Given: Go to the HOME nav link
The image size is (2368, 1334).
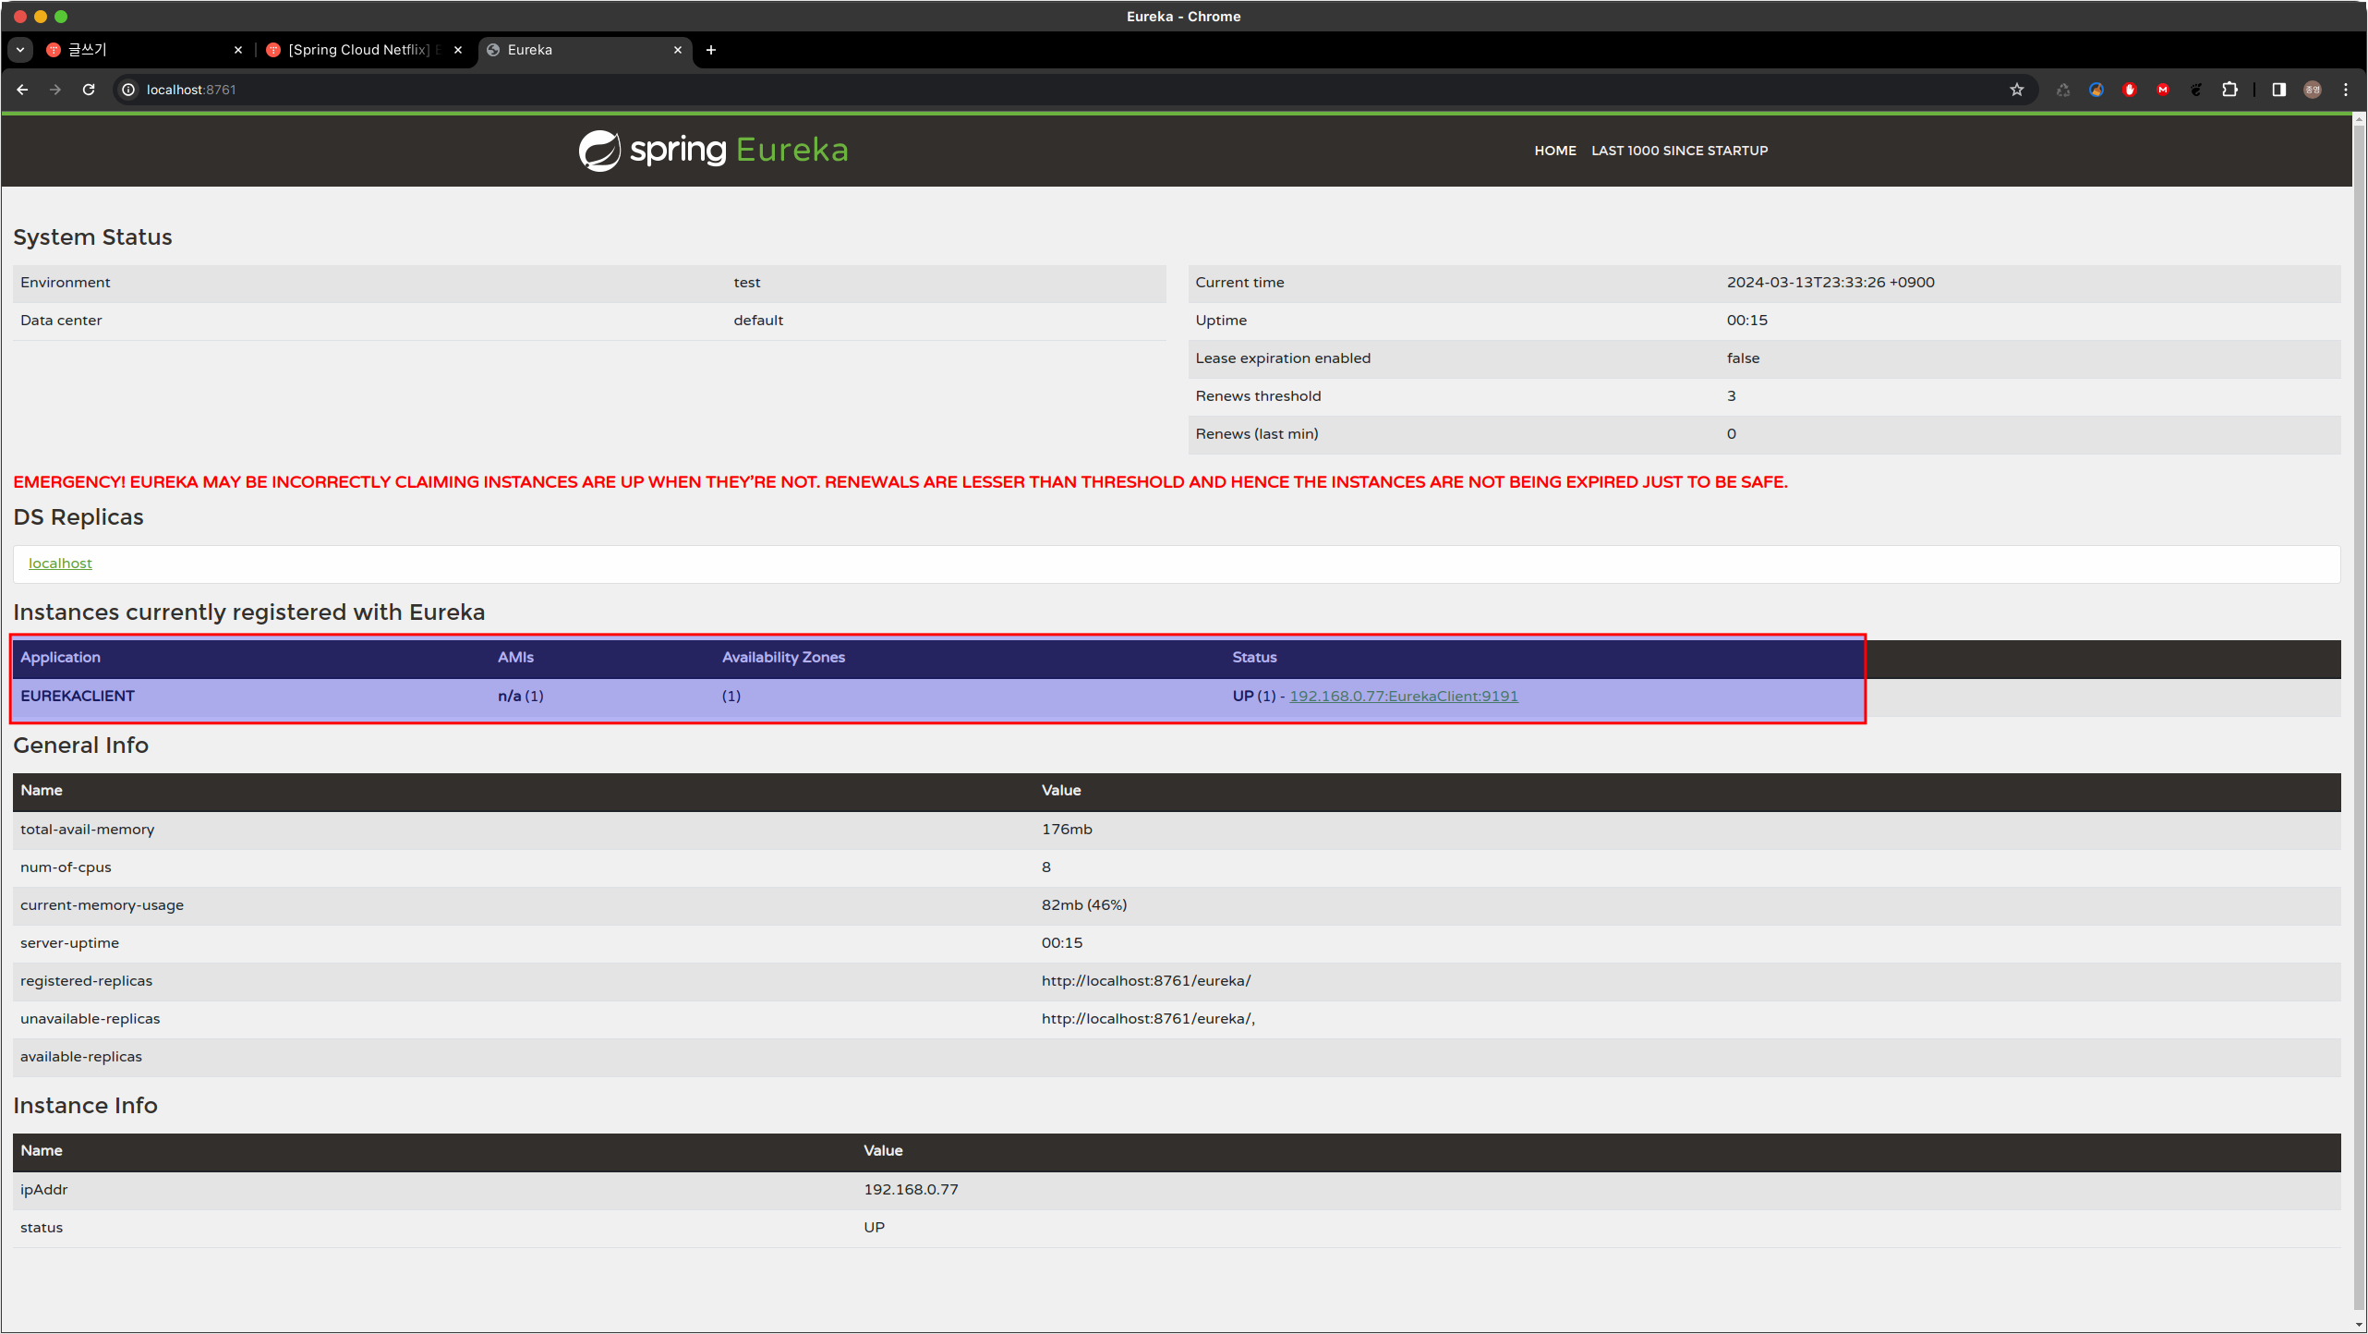Looking at the screenshot, I should coord(1555,151).
